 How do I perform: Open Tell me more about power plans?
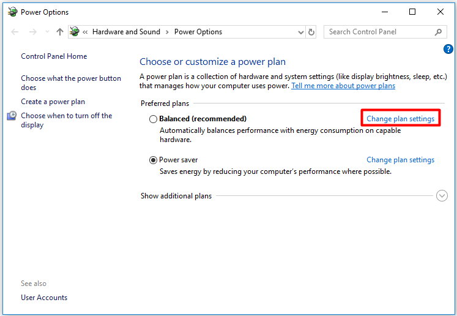[x=343, y=86]
